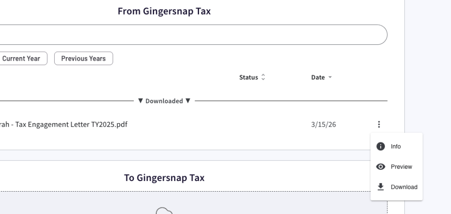Filter documents by Previous Years
451x214 pixels.
point(83,58)
